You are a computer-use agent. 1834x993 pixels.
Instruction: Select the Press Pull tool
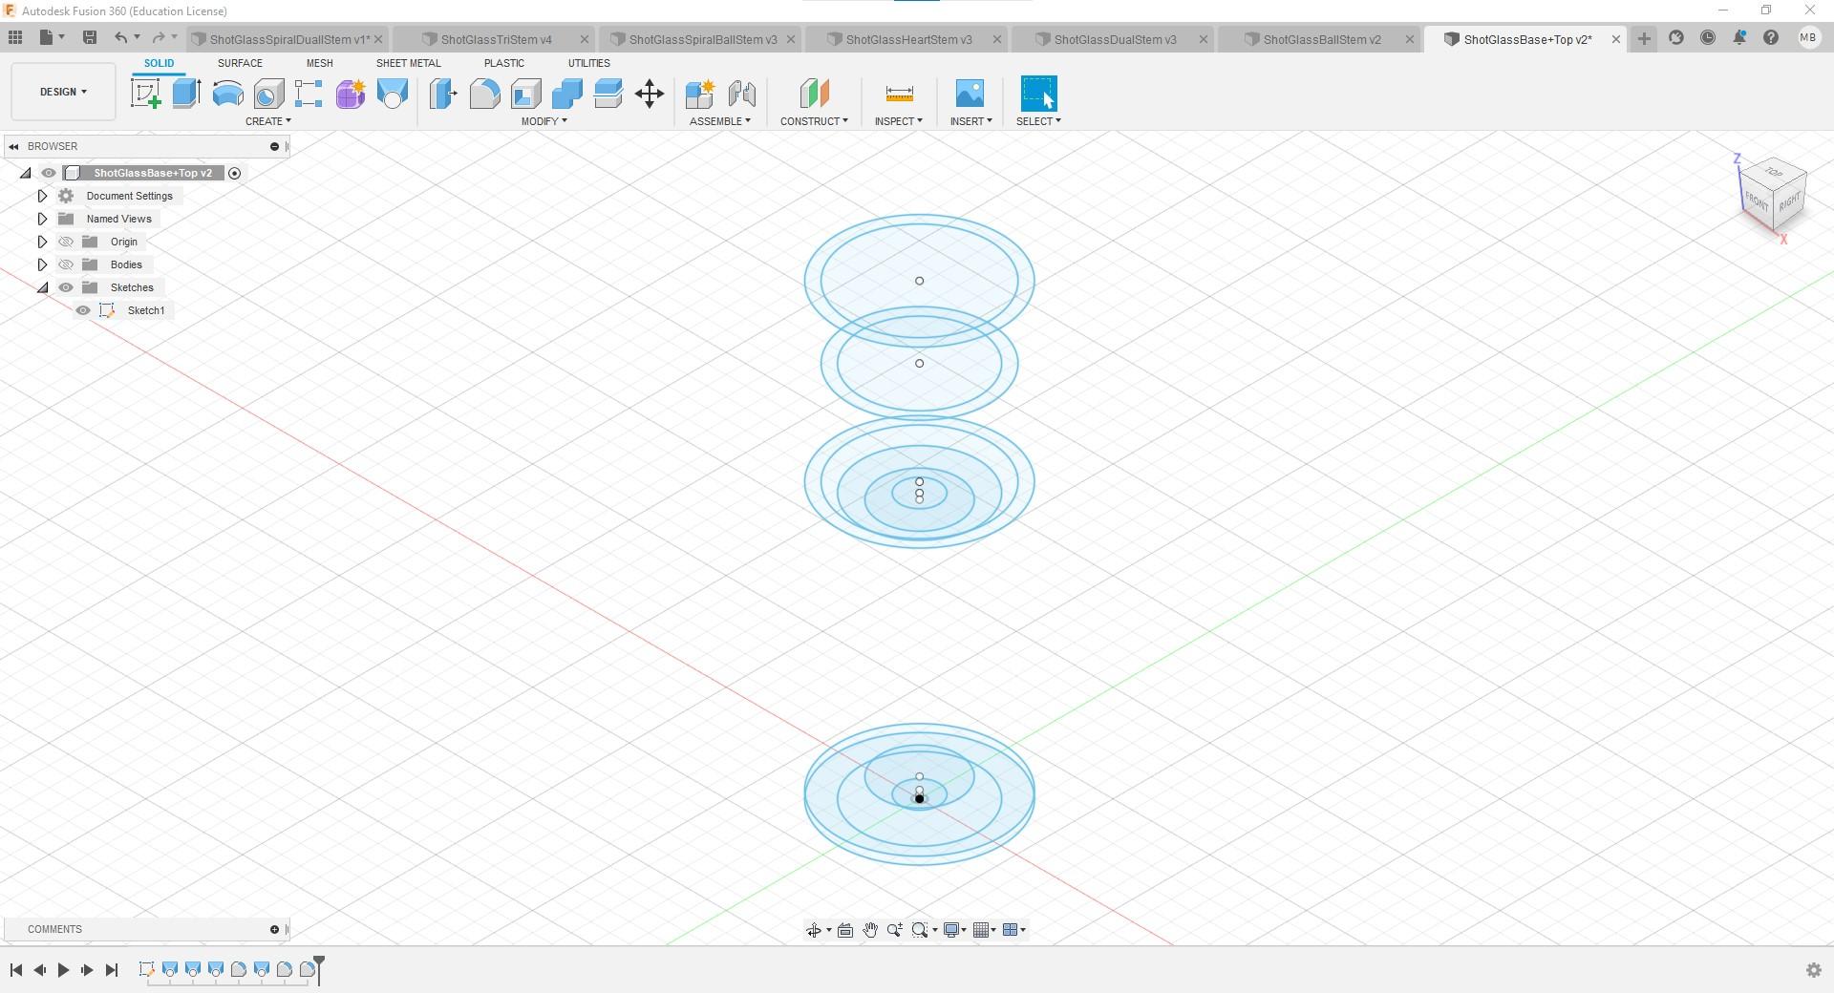(443, 94)
